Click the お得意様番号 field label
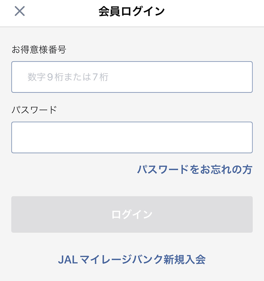Screen dimensions: 264x281 (x=39, y=50)
